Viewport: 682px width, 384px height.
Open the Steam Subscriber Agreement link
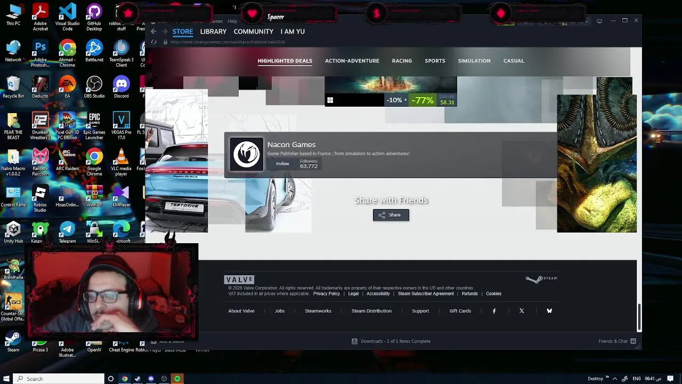[426, 294]
